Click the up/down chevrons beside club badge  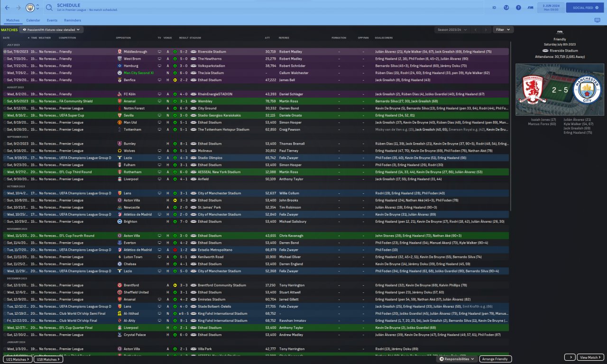pos(37,8)
